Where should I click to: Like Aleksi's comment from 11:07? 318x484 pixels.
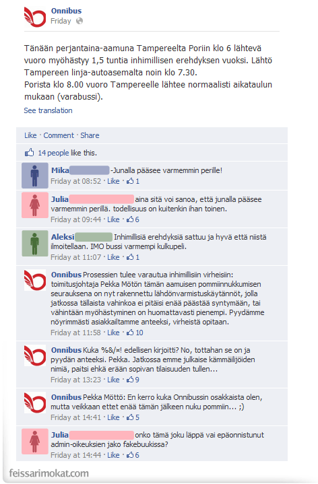click(x=113, y=257)
